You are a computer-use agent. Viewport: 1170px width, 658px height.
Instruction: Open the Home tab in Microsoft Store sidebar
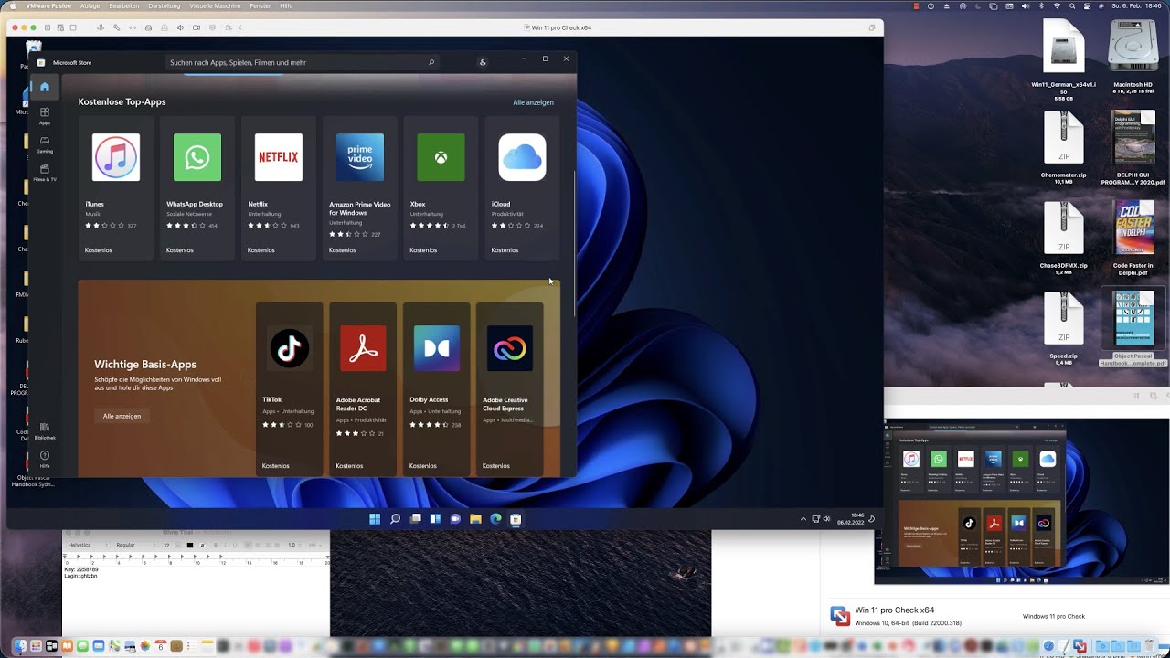coord(44,87)
